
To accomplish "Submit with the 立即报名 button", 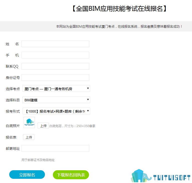I will click(27, 175).
